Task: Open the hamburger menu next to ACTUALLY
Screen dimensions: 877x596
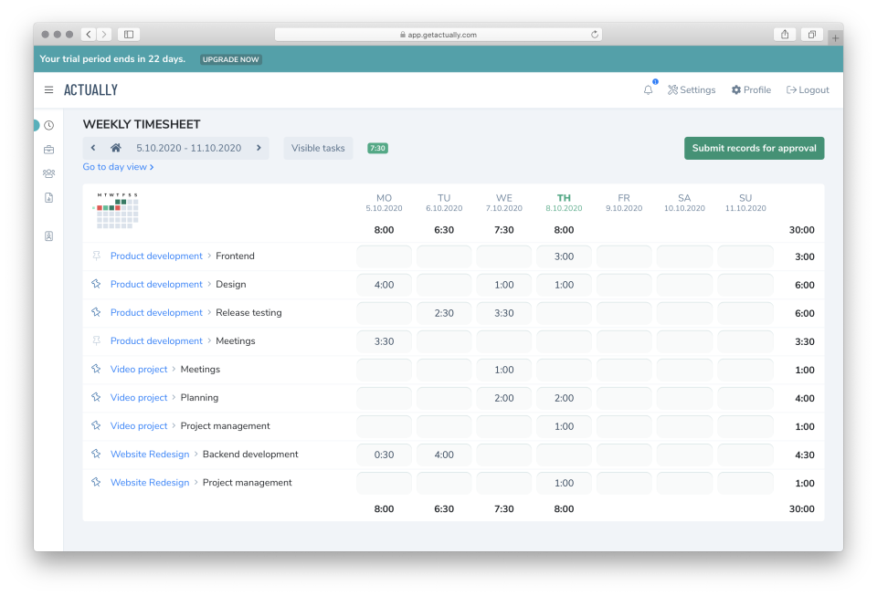Action: click(x=48, y=90)
